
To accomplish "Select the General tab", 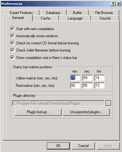I will click(x=18, y=18).
